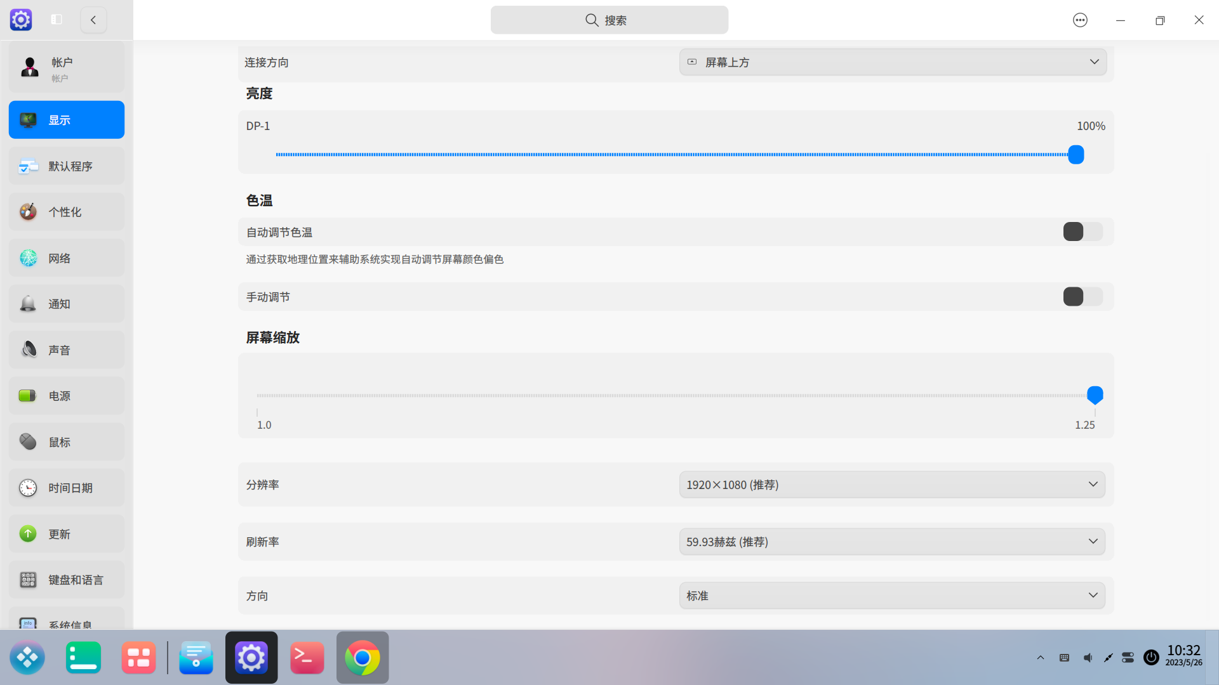Screen dimensions: 1219x685
Task: Open 声音 settings in the sidebar
Action: click(x=67, y=350)
